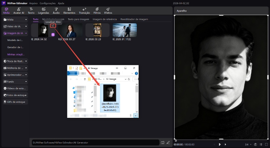This screenshot has height=148, width=270.
Task: Click the purple add button on IE_2026_04_02
Action: click(x=53, y=34)
